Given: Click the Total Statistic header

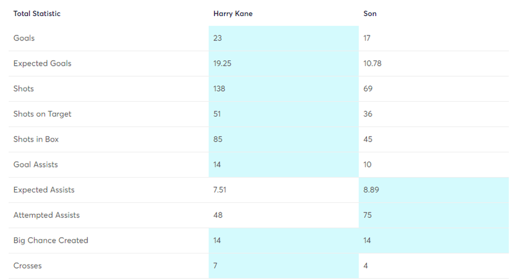Looking at the screenshot, I should [x=37, y=14].
